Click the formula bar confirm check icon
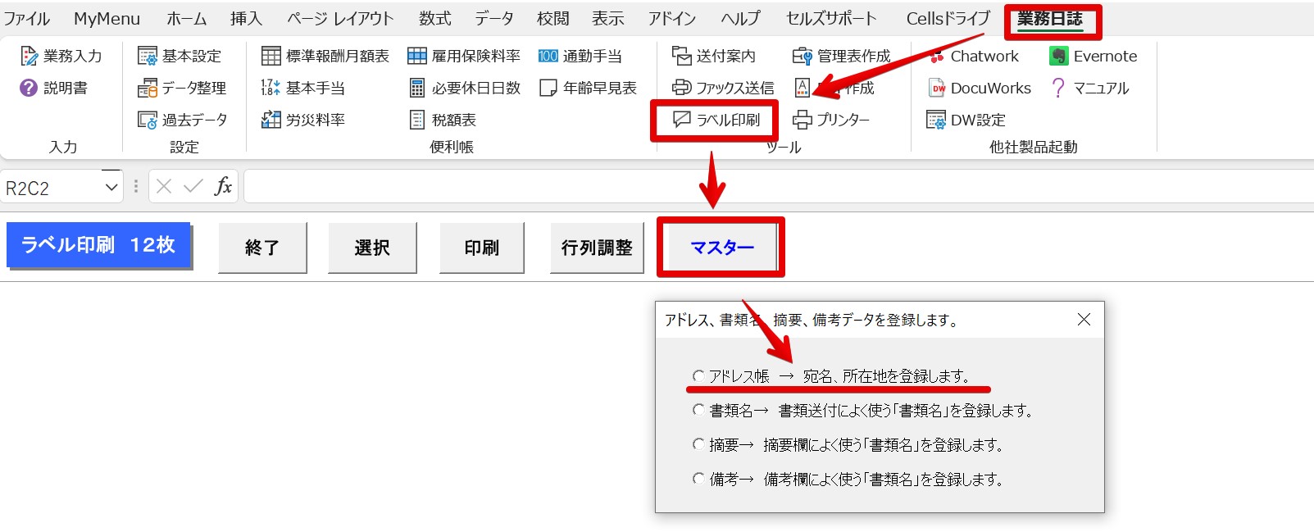Screen dimensions: 1314x532 [x=193, y=186]
